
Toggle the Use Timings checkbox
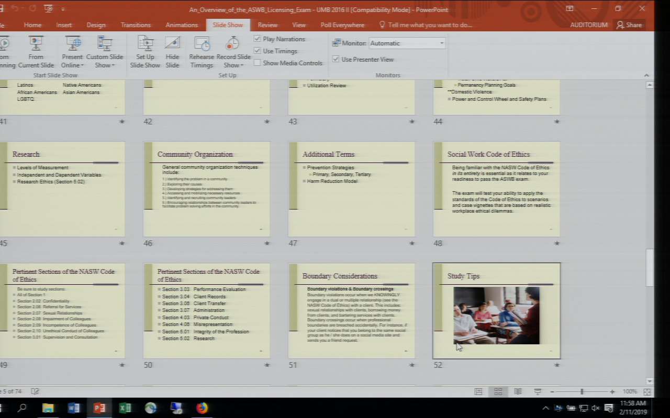tap(257, 51)
